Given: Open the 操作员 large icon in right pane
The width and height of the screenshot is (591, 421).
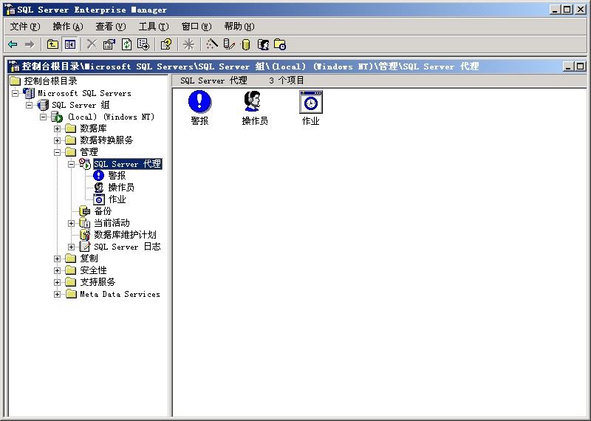Looking at the screenshot, I should [255, 108].
